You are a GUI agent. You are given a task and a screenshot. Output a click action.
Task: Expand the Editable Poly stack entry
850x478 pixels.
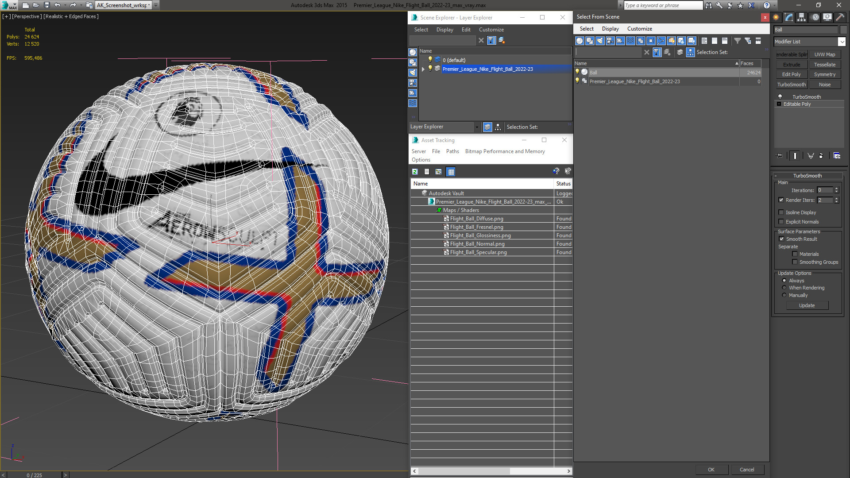[779, 104]
